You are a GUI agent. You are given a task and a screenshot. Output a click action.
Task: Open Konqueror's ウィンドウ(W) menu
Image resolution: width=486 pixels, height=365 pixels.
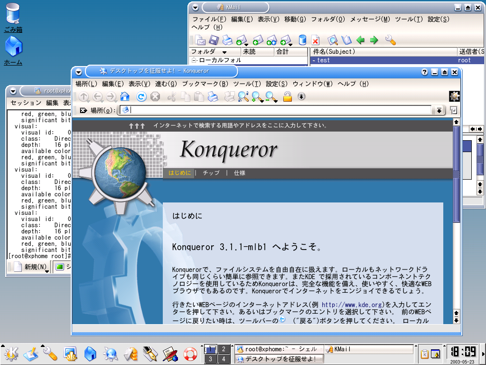(x=312, y=84)
